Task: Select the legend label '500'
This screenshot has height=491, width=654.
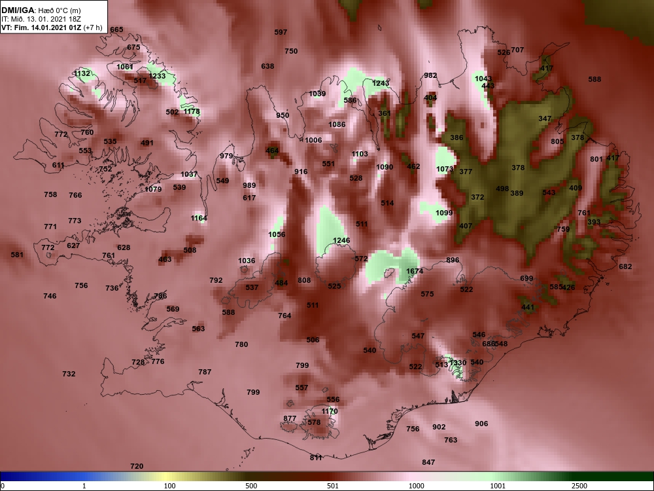Action: pyautogui.click(x=251, y=486)
